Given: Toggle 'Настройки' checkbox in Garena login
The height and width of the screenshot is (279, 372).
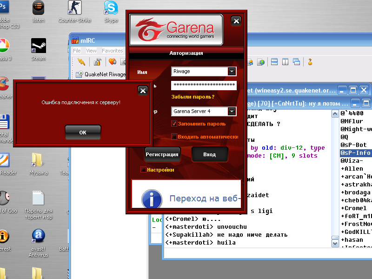Looking at the screenshot, I should point(143,169).
